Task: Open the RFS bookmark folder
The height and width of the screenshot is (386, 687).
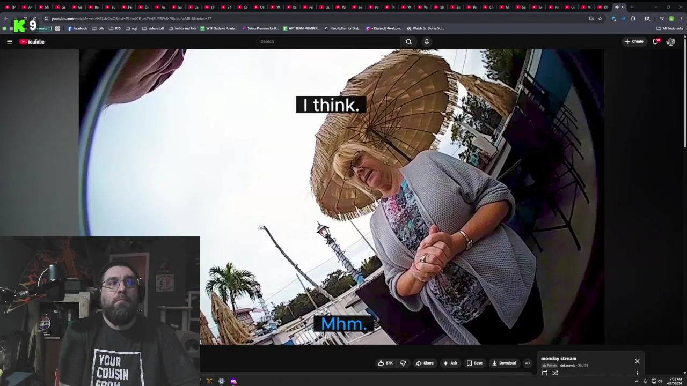Action: (x=115, y=28)
